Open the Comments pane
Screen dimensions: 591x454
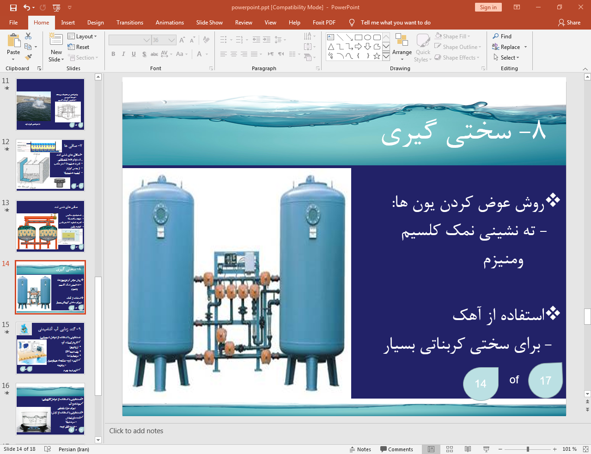coord(396,449)
